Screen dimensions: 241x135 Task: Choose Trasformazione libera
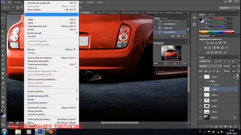pyautogui.click(x=52, y=64)
